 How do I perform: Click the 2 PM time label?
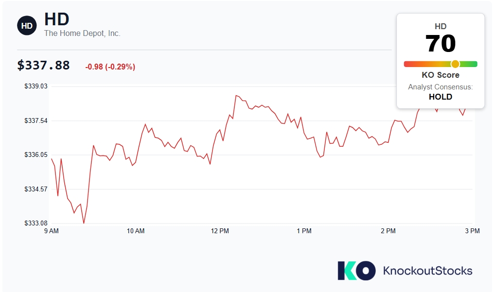pyautogui.click(x=388, y=231)
